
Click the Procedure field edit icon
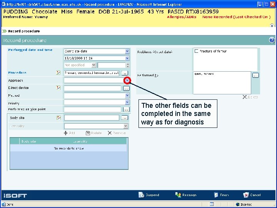coord(58,73)
